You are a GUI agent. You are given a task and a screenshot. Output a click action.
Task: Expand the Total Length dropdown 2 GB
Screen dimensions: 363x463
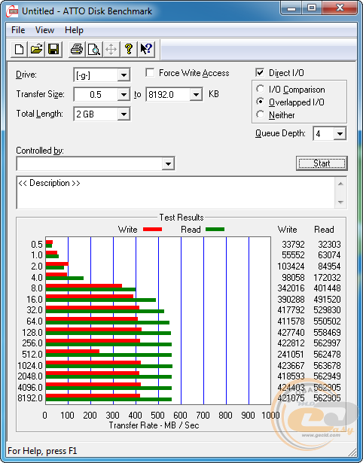[124, 114]
